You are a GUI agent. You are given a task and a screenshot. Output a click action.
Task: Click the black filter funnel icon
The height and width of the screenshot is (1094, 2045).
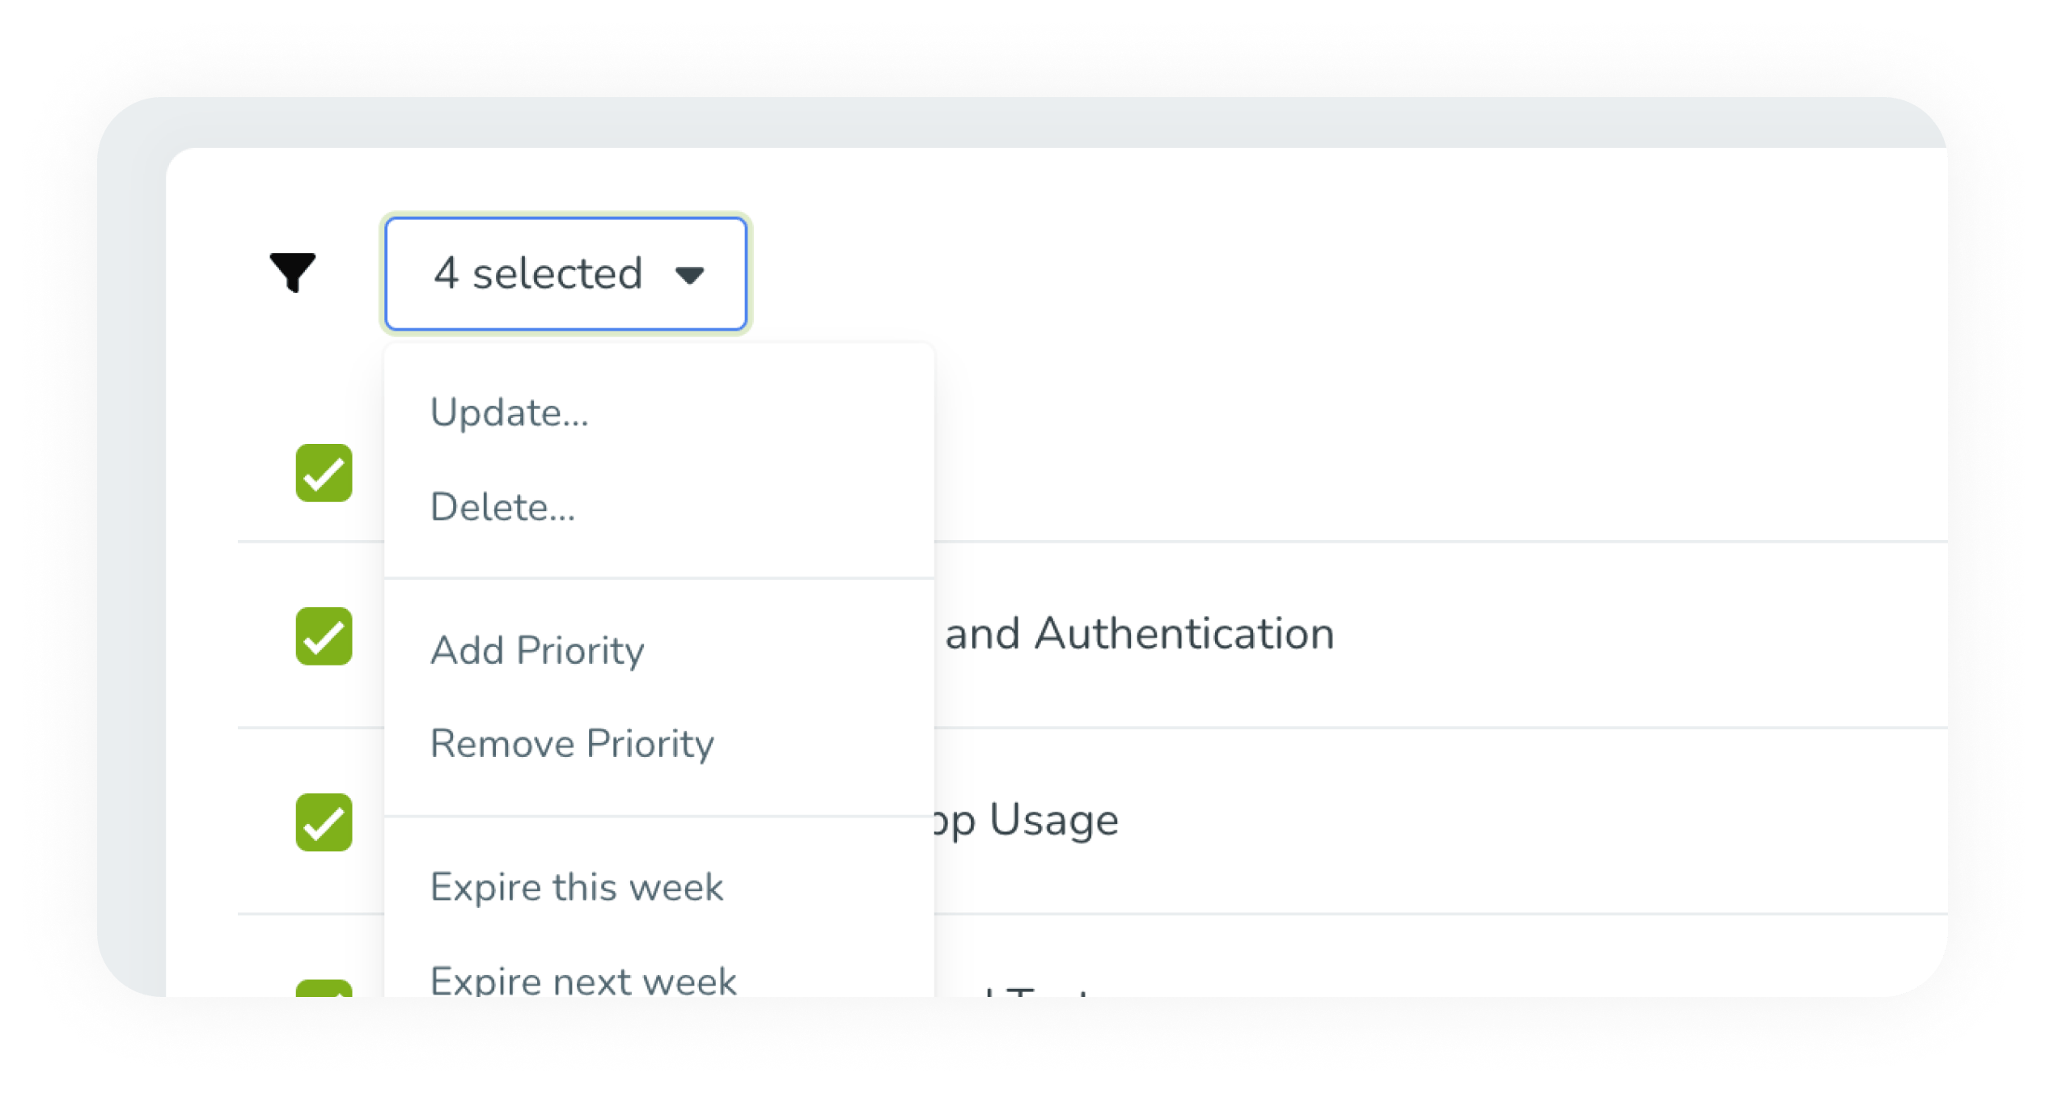click(292, 272)
